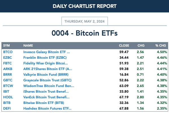Click the GBTC ticker symbol

pos(8,80)
